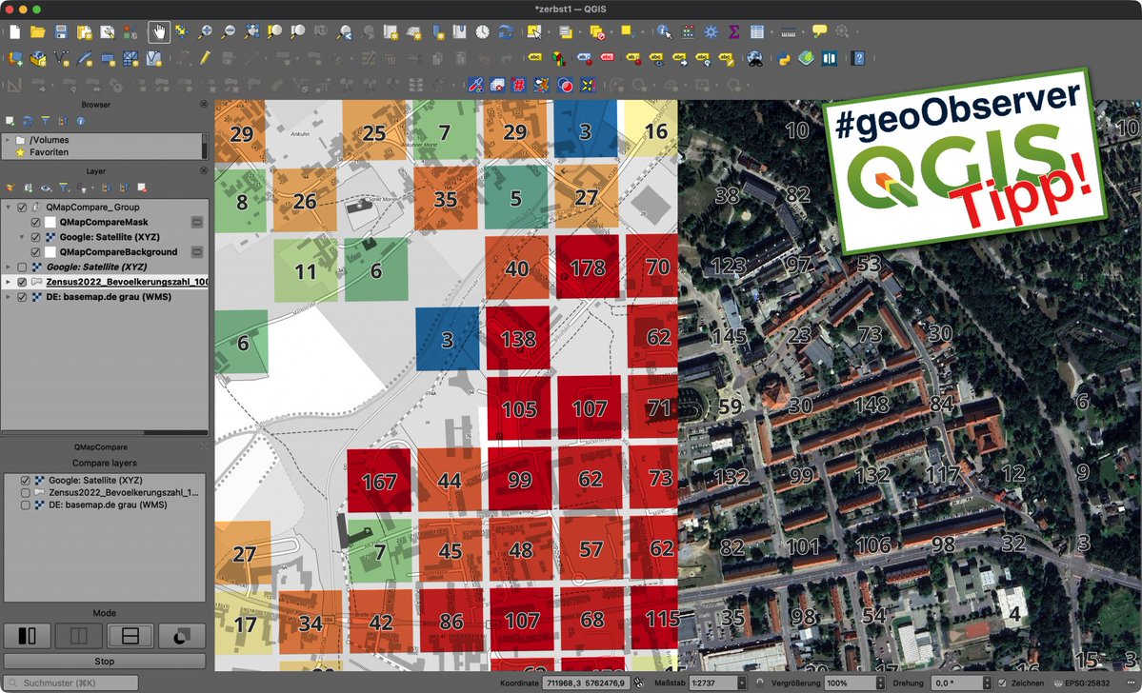Image resolution: width=1142 pixels, height=693 pixels.
Task: Activate the Zoom Out tool
Action: pos(229,30)
